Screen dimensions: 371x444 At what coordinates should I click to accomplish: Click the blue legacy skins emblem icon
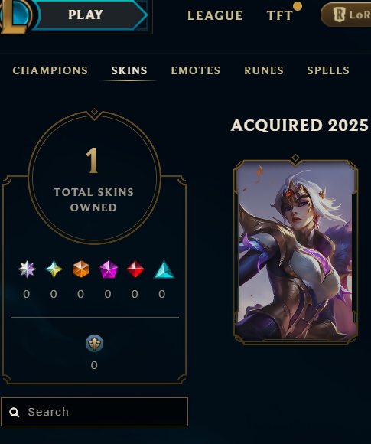(x=94, y=343)
